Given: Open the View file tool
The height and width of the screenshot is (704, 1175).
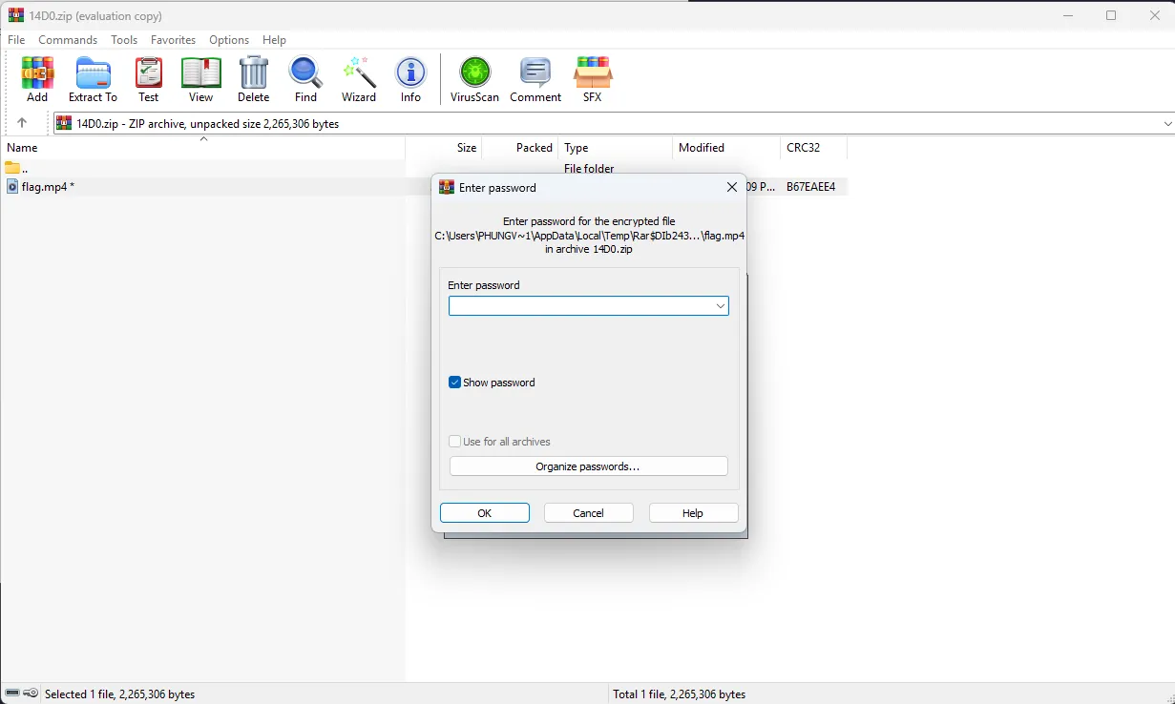Looking at the screenshot, I should click(200, 78).
